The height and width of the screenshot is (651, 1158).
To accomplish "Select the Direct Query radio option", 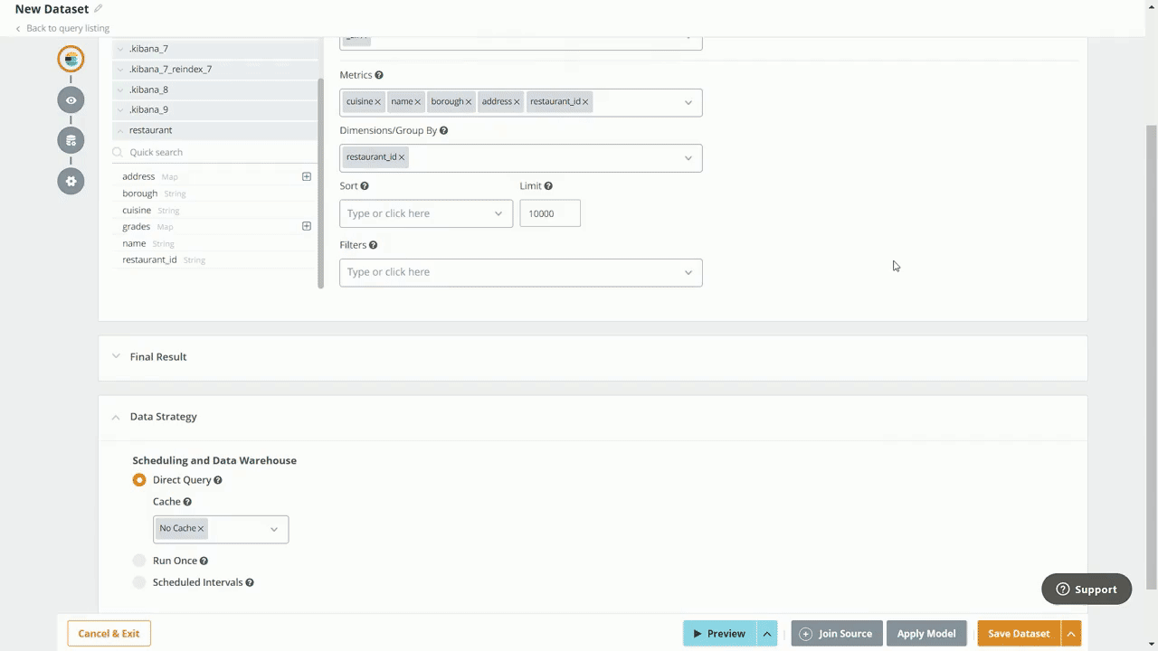I will coord(139,480).
